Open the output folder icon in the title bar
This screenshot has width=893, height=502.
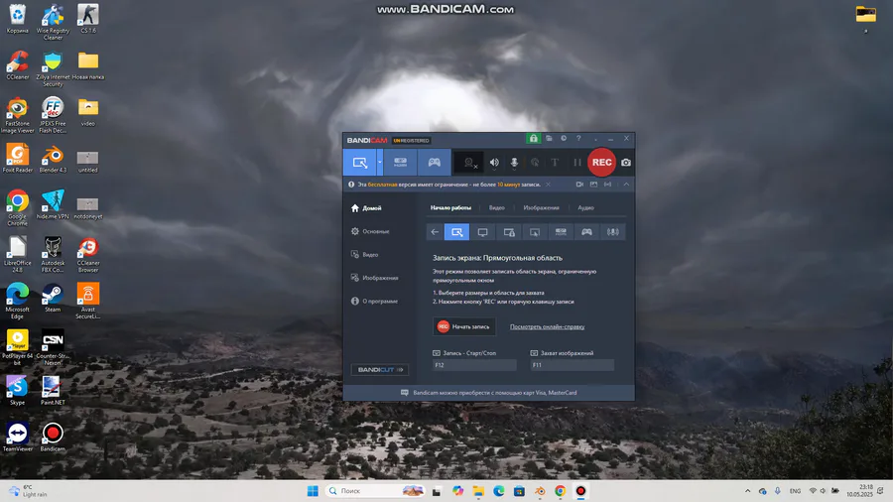click(x=549, y=138)
